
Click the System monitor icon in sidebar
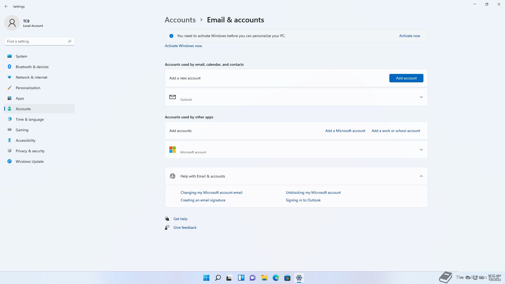9,56
